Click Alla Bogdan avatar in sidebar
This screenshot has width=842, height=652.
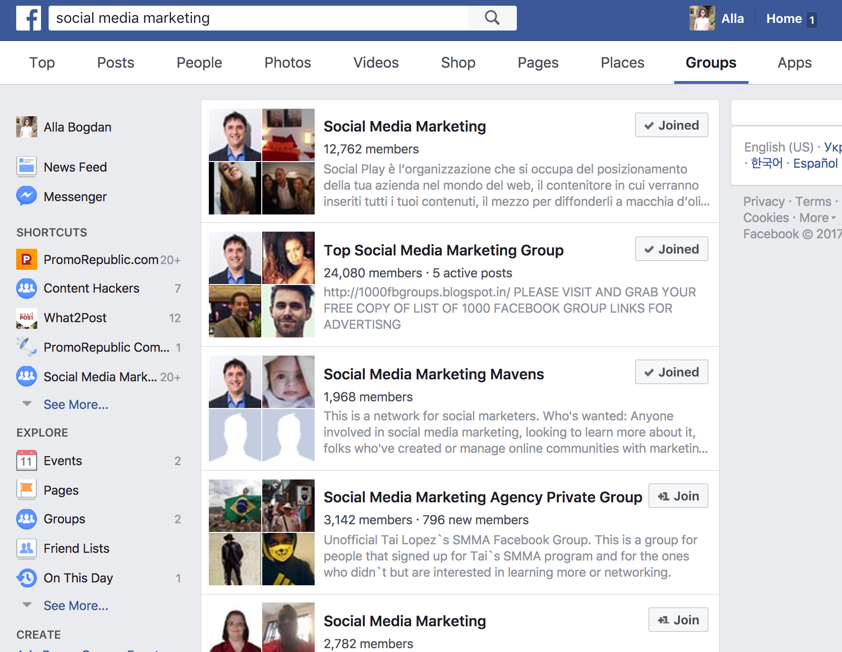click(27, 127)
